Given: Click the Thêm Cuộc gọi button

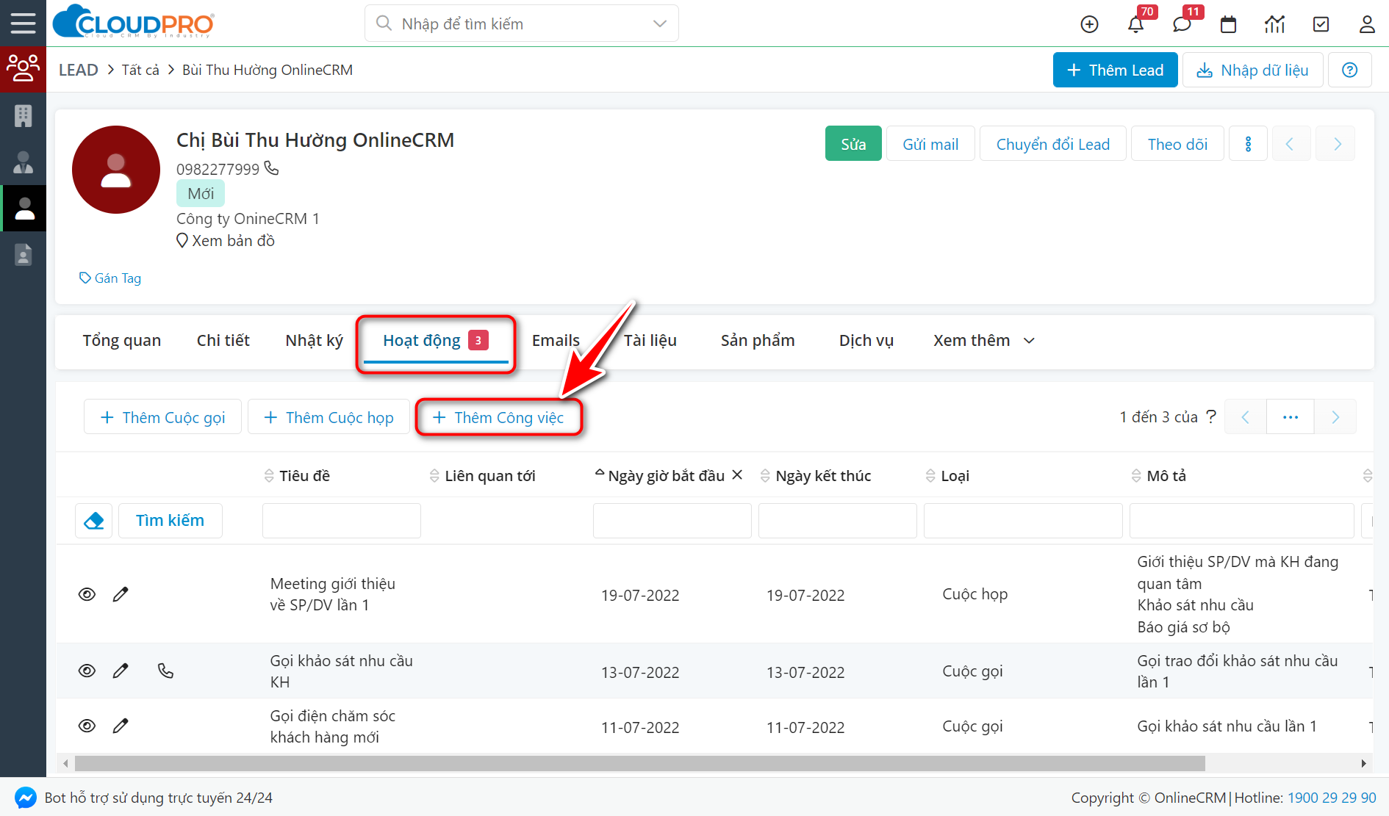Looking at the screenshot, I should 162,417.
